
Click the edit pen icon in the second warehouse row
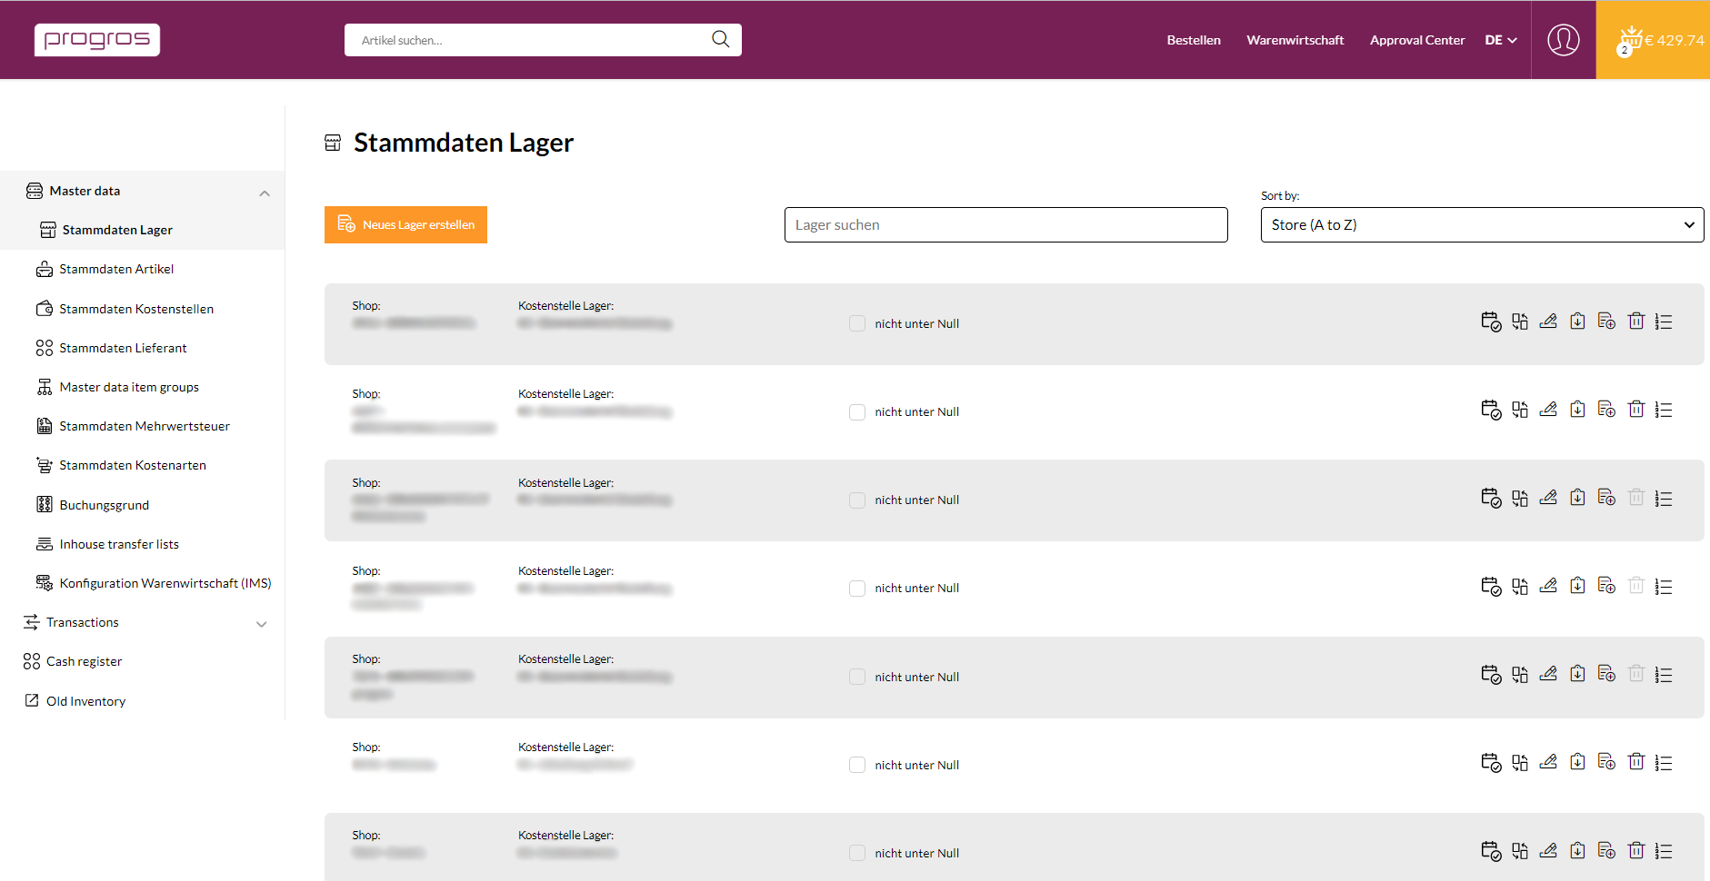click(1548, 410)
